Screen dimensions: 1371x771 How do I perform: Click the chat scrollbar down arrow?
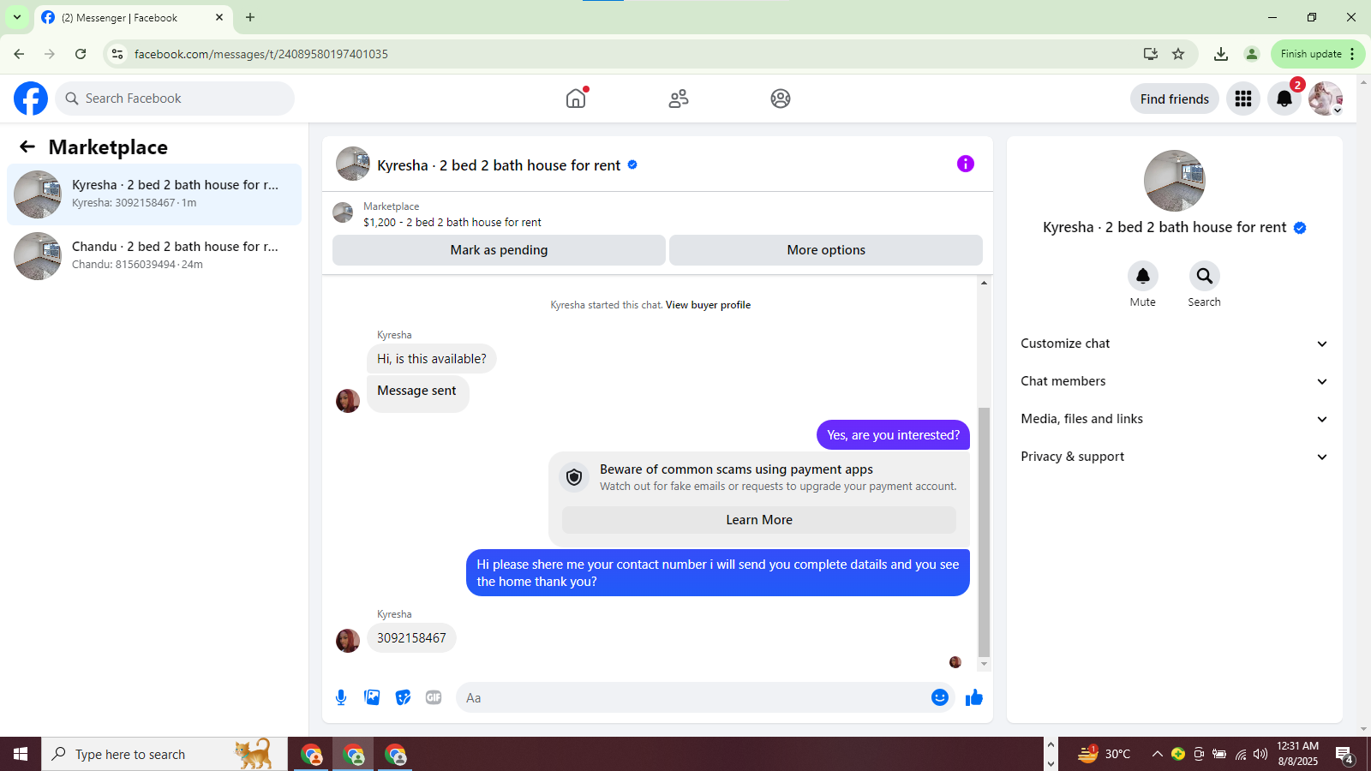(984, 665)
